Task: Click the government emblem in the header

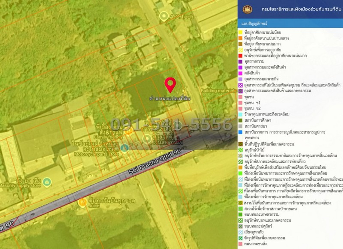Action: pos(248,9)
